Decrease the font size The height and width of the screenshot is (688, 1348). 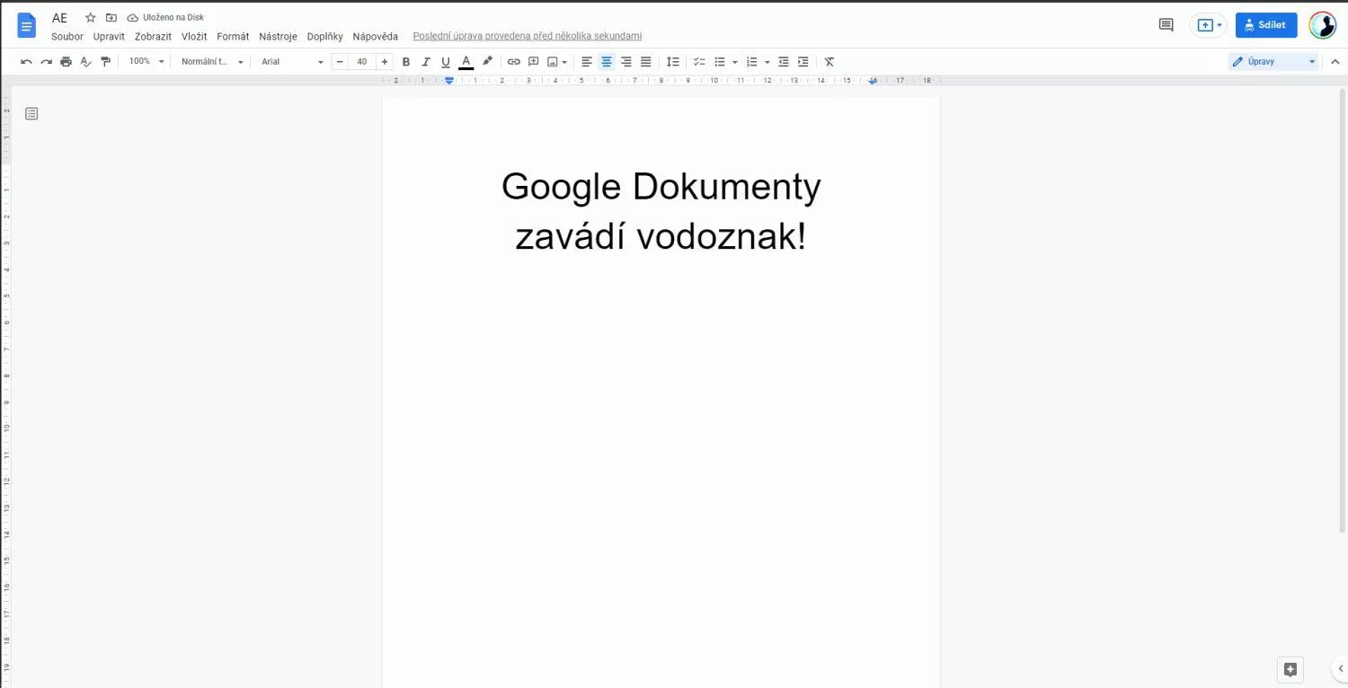[340, 62]
